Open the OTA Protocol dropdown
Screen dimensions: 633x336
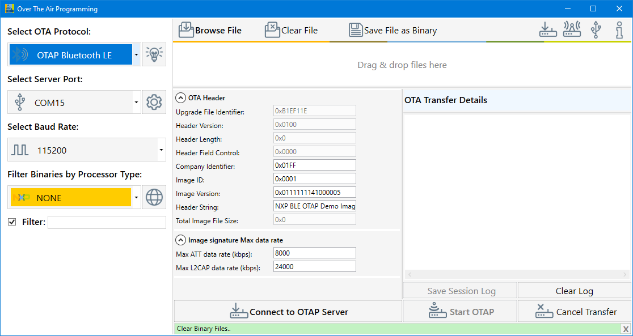coord(136,55)
